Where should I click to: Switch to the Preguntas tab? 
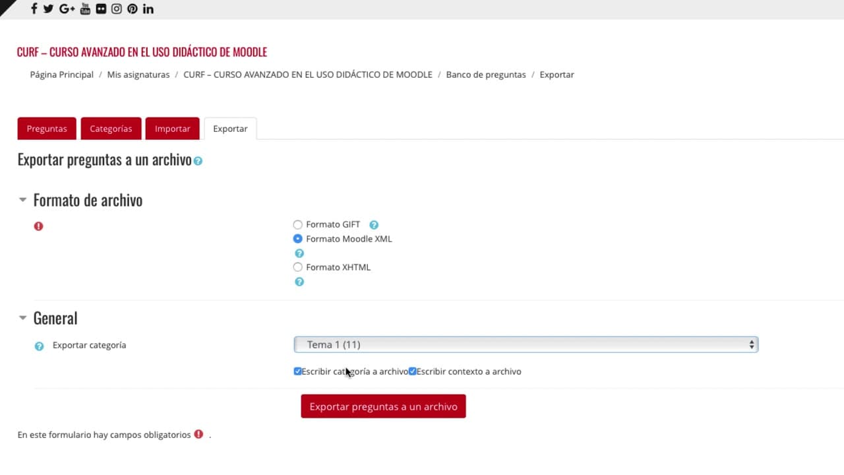47,129
